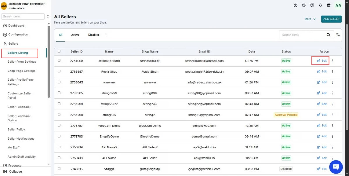
Task: Click the magnifier search icon
Action: tap(328, 35)
